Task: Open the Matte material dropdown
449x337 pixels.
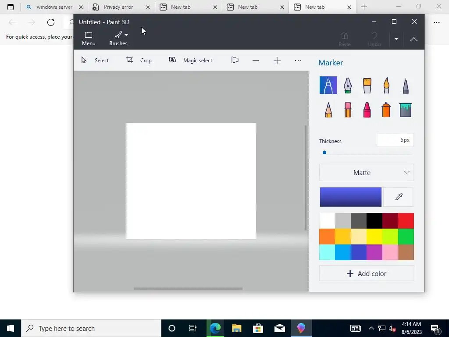Action: point(367,172)
